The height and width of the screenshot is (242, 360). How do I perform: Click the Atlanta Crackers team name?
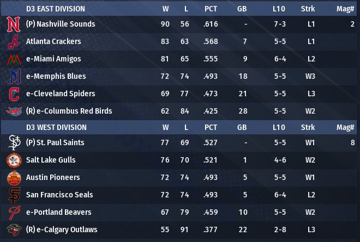pyautogui.click(x=53, y=41)
